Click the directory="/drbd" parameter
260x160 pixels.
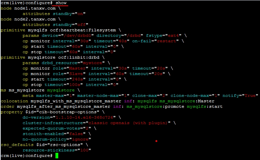(120, 35)
